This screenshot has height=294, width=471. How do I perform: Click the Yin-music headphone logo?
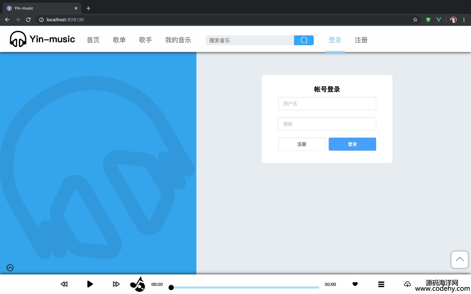pyautogui.click(x=18, y=39)
